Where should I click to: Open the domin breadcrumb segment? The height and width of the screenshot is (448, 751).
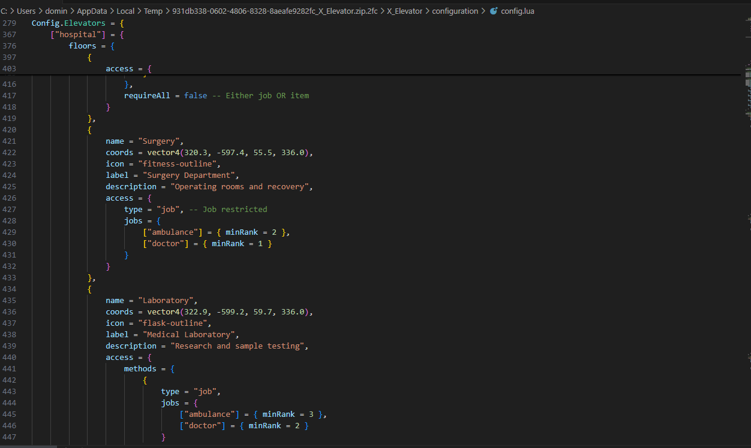coord(56,11)
